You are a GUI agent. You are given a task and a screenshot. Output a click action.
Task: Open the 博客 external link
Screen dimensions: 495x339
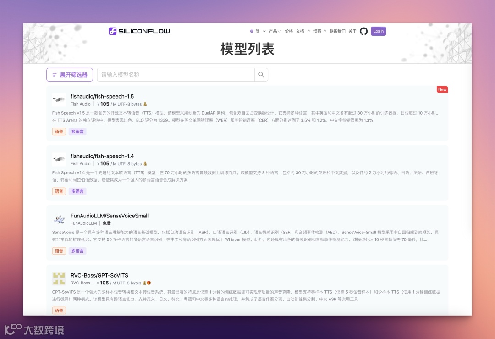tap(319, 31)
